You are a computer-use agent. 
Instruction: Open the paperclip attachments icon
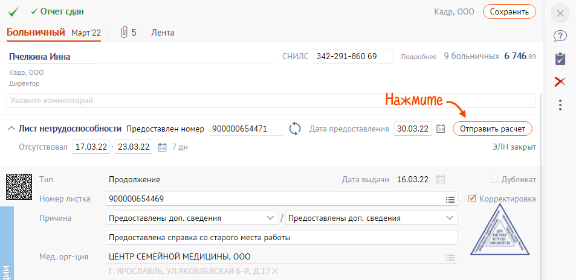pyautogui.click(x=125, y=32)
